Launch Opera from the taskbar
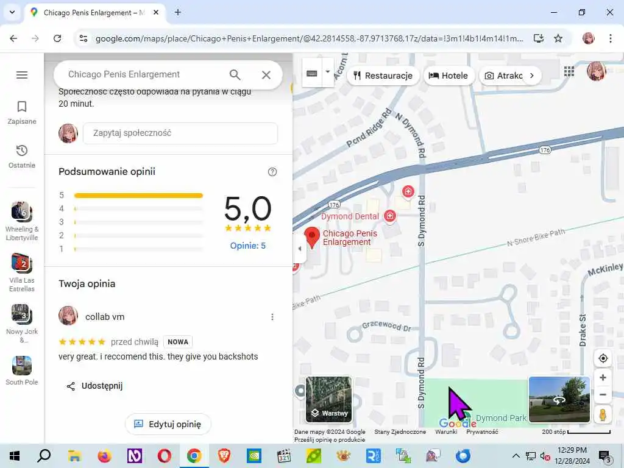The width and height of the screenshot is (624, 468). pos(165,456)
